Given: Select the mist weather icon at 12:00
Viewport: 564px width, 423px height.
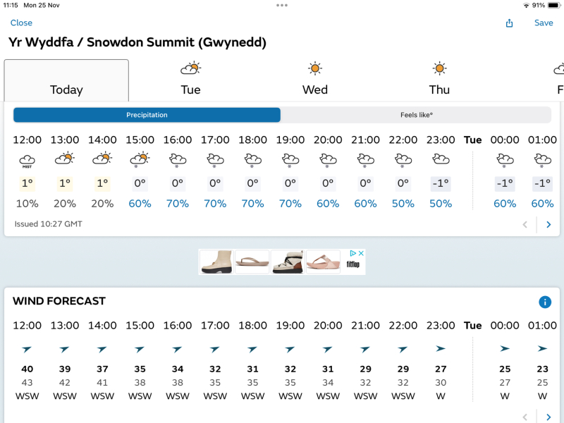Looking at the screenshot, I should coord(27,159).
